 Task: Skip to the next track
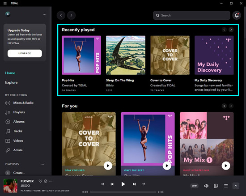[134, 184]
